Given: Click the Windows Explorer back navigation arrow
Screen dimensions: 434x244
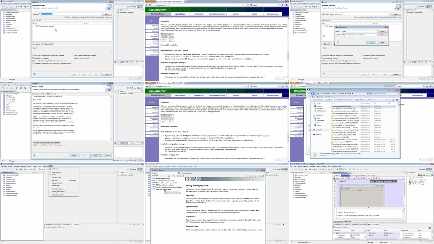Looking at the screenshot, I should (313, 94).
